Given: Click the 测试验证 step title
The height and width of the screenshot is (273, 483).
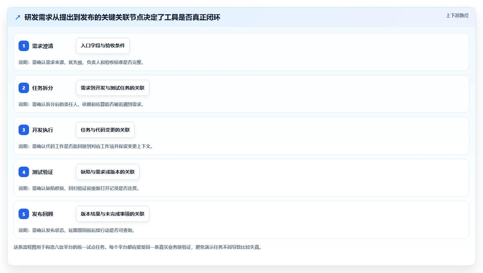Looking at the screenshot, I should (x=43, y=172).
